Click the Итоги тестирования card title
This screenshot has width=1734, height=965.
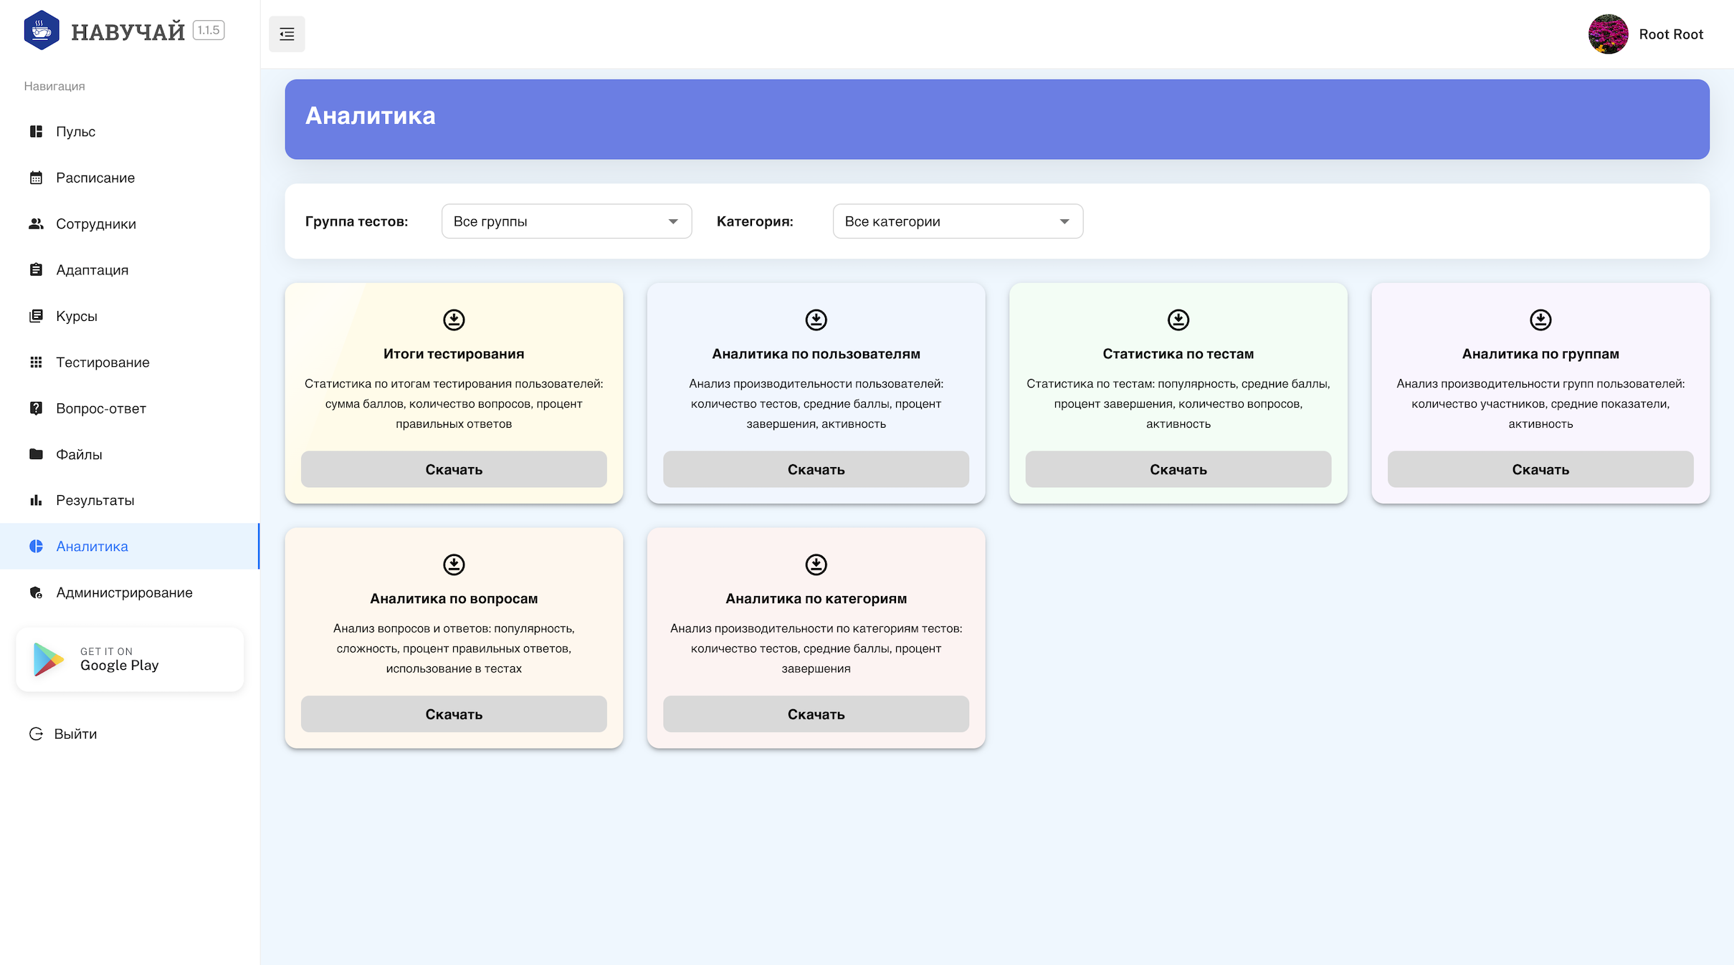454,354
